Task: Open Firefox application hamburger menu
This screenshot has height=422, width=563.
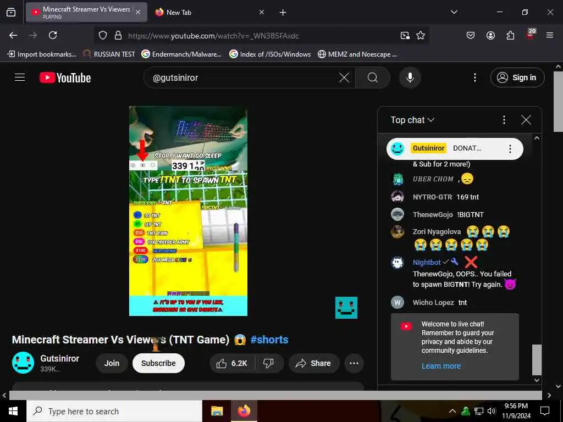Action: (550, 35)
